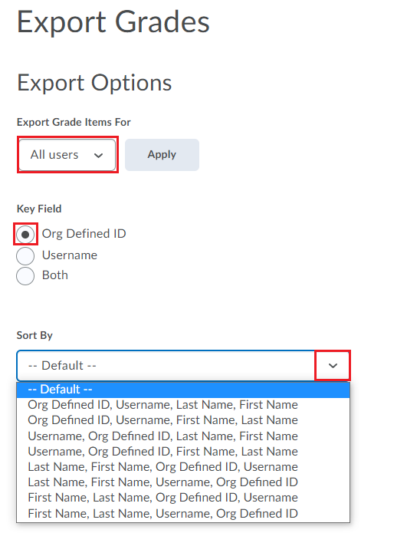Click the Export Grades page heading
407x533 pixels.
(x=113, y=22)
